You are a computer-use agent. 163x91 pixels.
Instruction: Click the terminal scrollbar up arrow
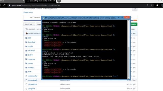[128, 21]
